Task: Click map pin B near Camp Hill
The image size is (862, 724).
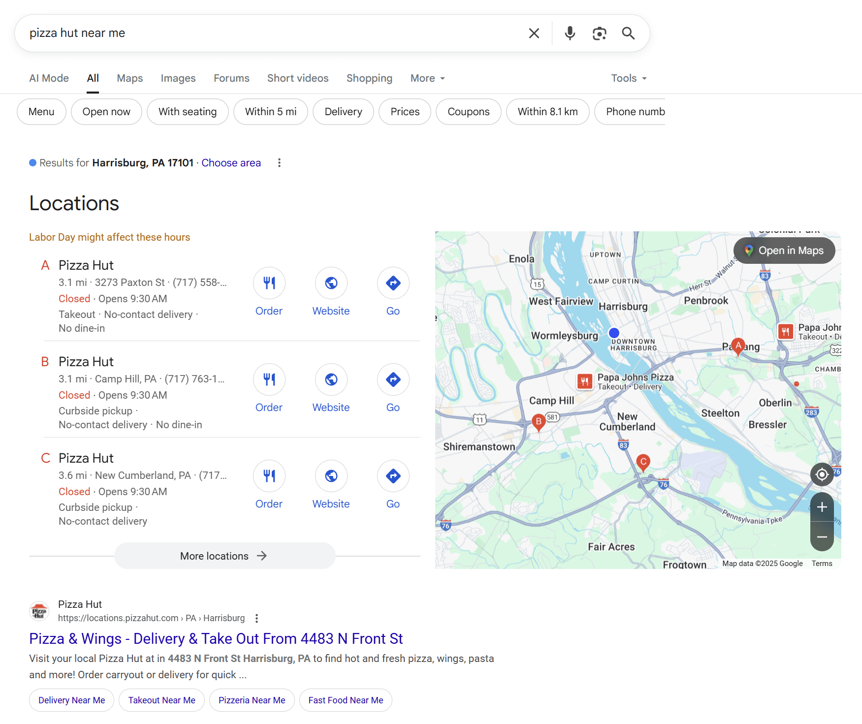Action: coord(539,422)
